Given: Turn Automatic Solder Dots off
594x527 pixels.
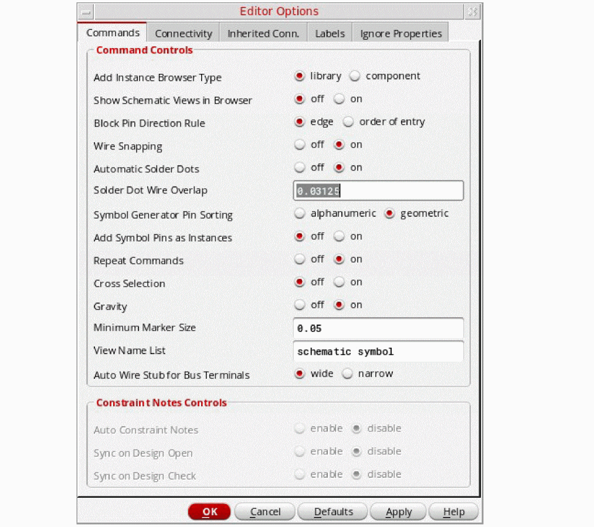Looking at the screenshot, I should click(299, 167).
